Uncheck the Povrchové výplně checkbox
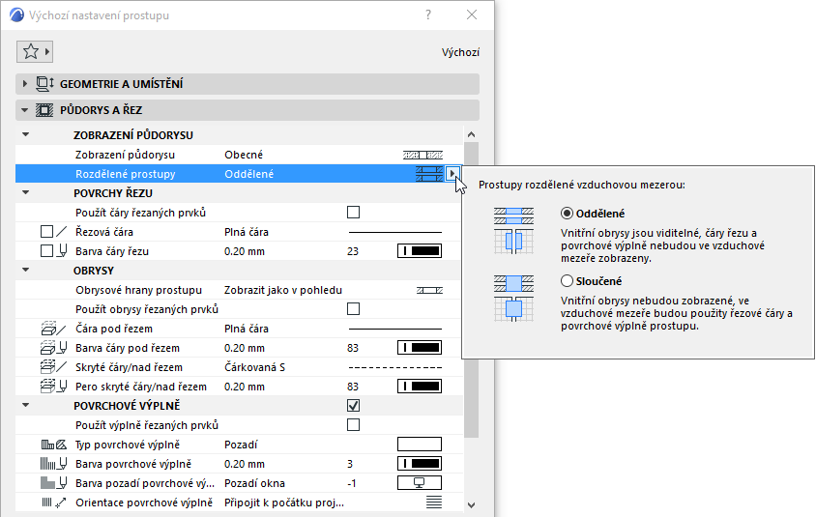The height and width of the screenshot is (517, 816). tap(353, 406)
